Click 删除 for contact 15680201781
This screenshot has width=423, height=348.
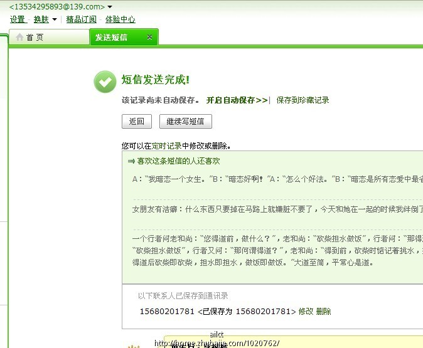pyautogui.click(x=323, y=312)
